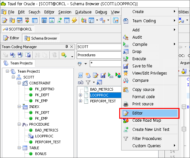Choose Audit from context menu

click(x=150, y=37)
